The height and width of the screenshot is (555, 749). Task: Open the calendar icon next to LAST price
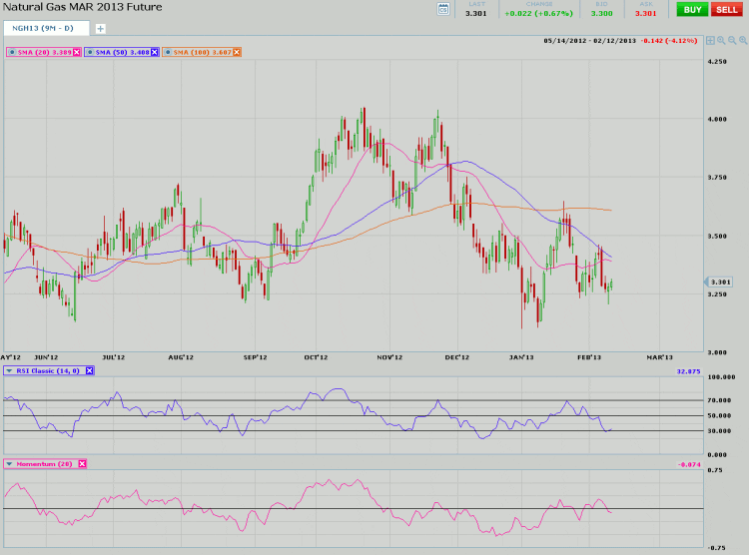click(444, 9)
